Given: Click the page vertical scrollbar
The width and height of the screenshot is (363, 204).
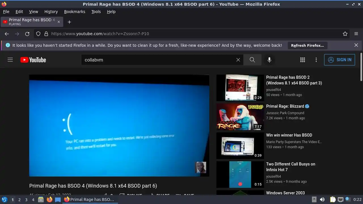Looking at the screenshot, I should point(361,67).
